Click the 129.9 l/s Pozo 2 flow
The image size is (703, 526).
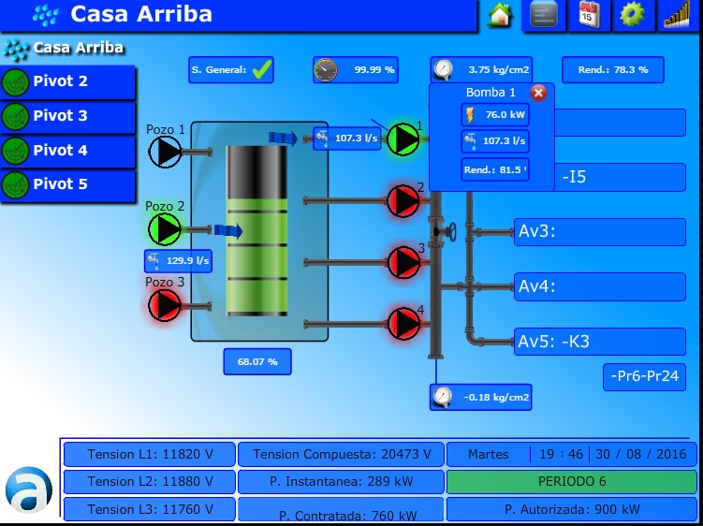click(178, 261)
